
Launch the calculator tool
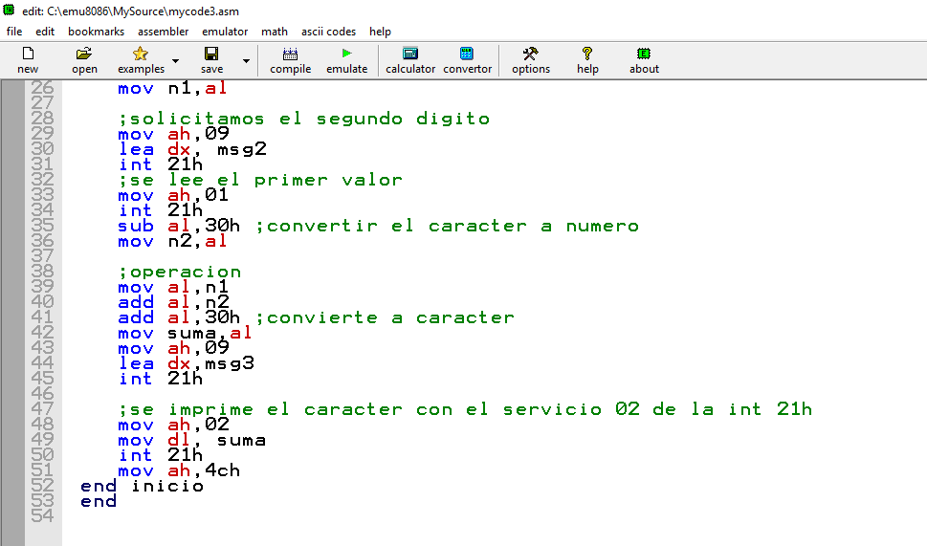click(x=410, y=54)
